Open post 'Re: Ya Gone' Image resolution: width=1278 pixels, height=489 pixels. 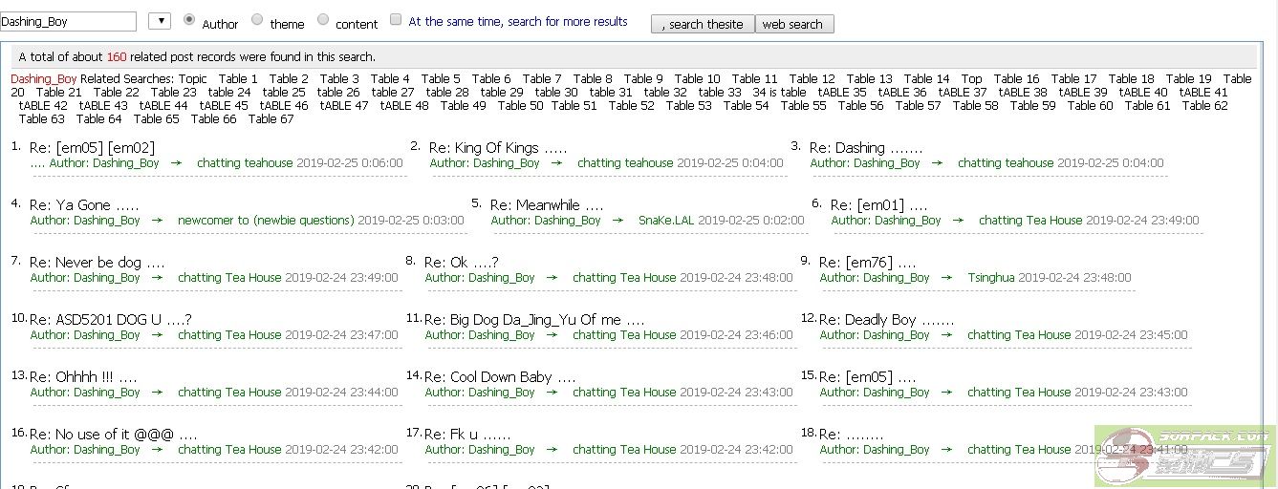tap(84, 205)
